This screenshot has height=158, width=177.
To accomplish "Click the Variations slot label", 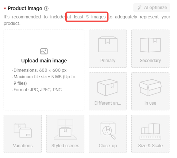I will (23, 146).
